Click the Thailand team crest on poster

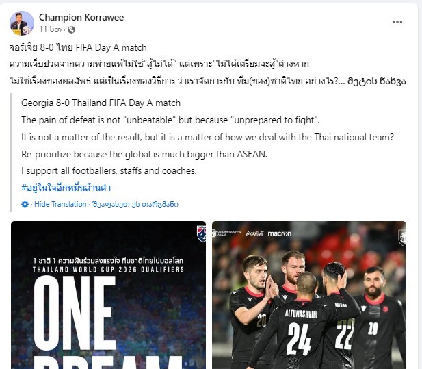pyautogui.click(x=201, y=233)
